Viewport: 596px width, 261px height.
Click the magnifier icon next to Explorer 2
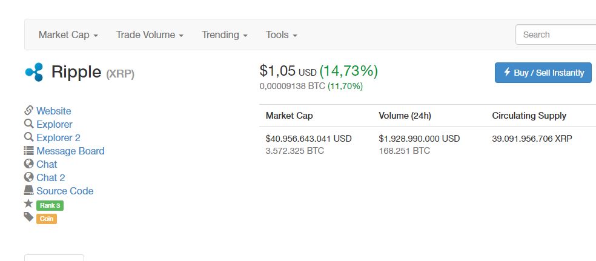[28, 137]
